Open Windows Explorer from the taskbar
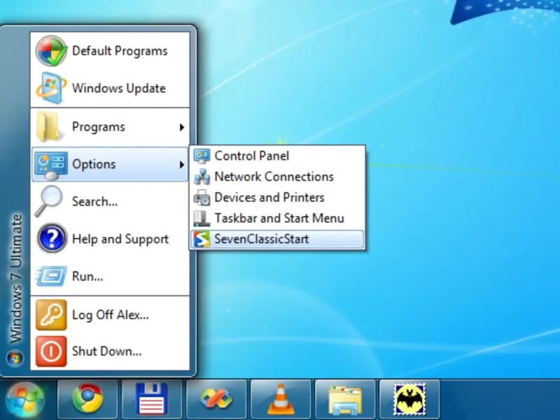The height and width of the screenshot is (420, 560). pyautogui.click(x=345, y=399)
